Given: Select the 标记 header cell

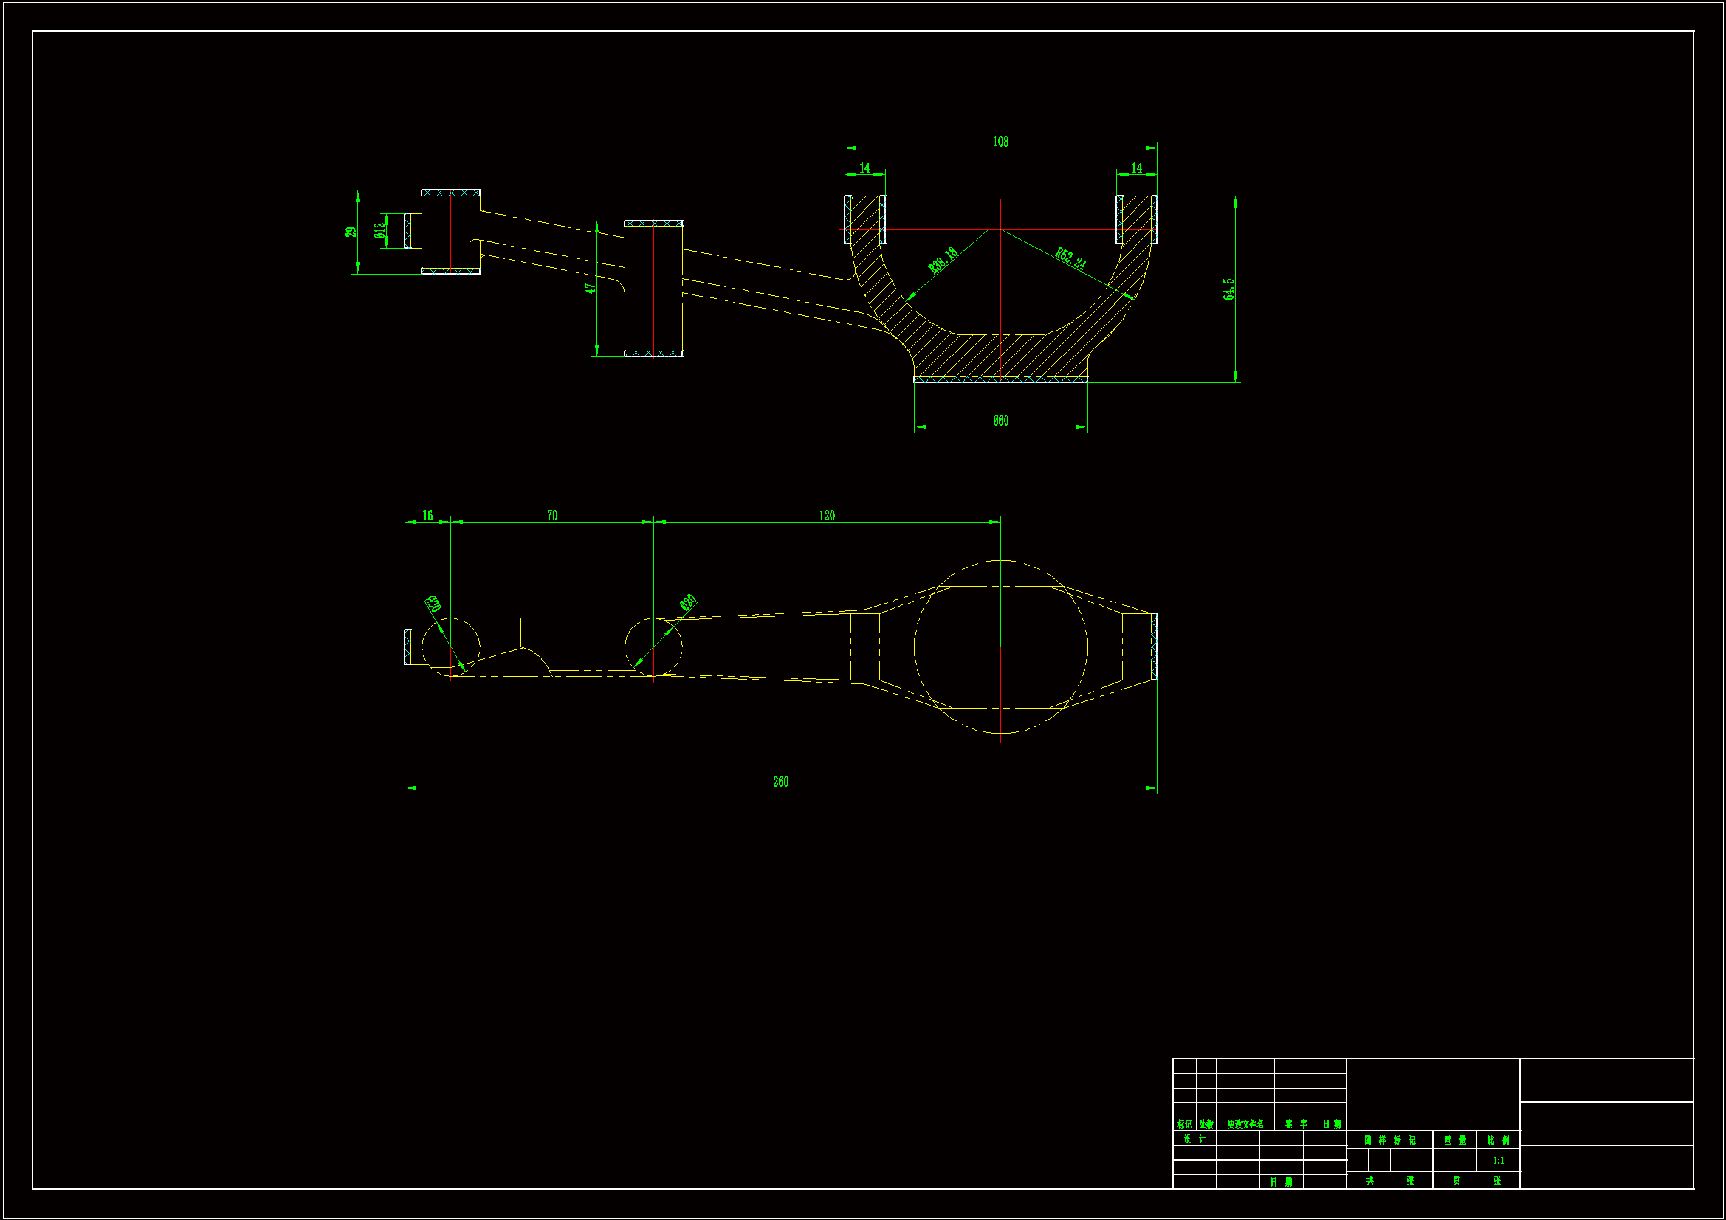Looking at the screenshot, I should point(1184,1125).
